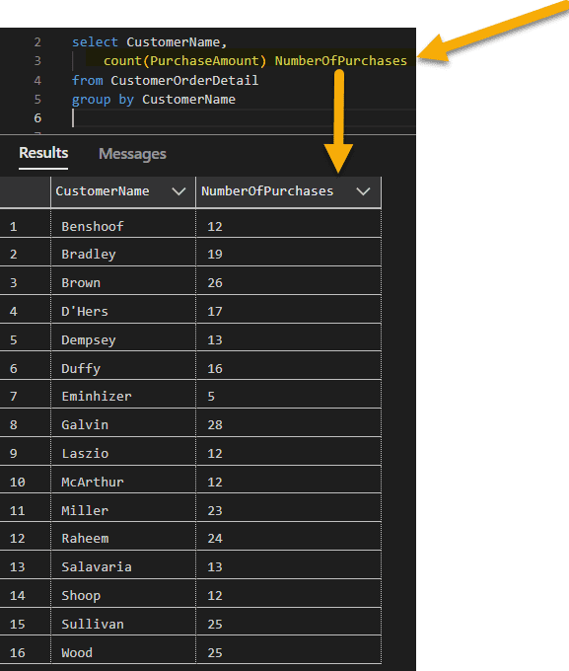This screenshot has width=569, height=671.
Task: Click count(PurchaseAmount) in the query editor
Action: [184, 61]
